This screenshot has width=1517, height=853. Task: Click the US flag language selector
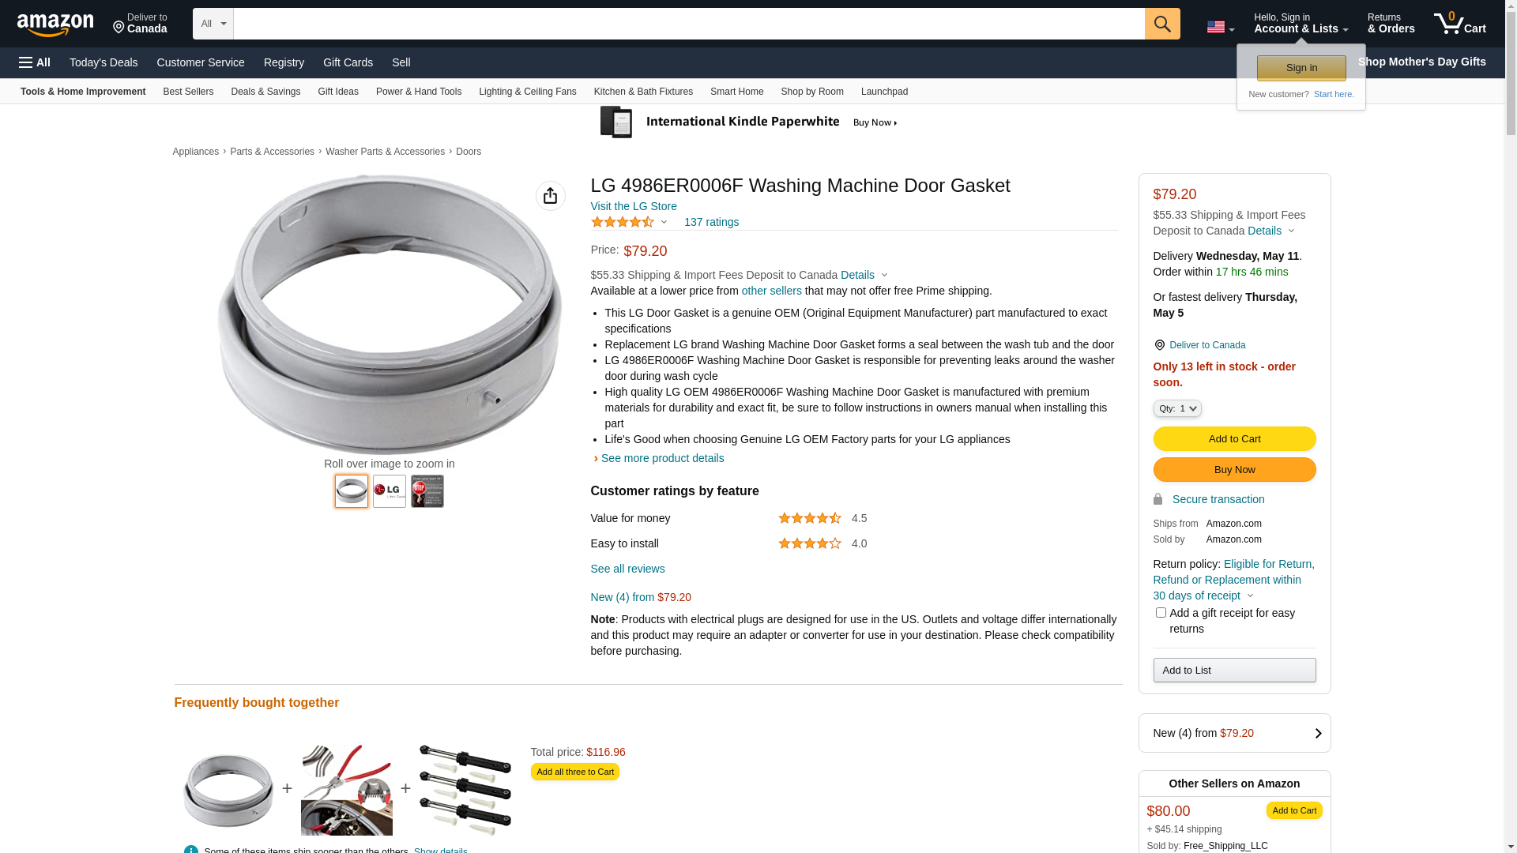coord(1219,28)
